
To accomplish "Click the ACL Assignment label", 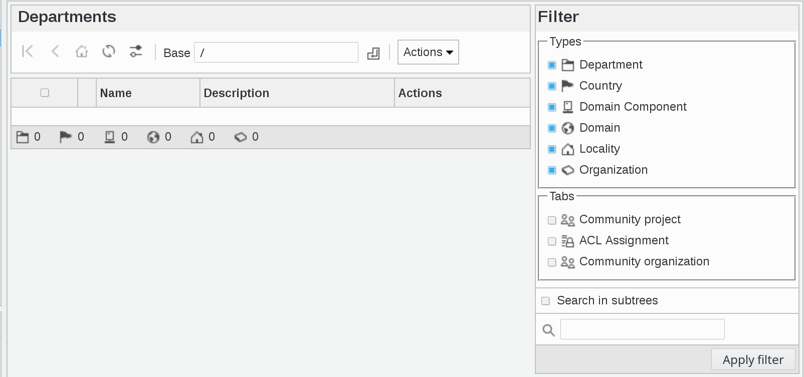I will [624, 241].
